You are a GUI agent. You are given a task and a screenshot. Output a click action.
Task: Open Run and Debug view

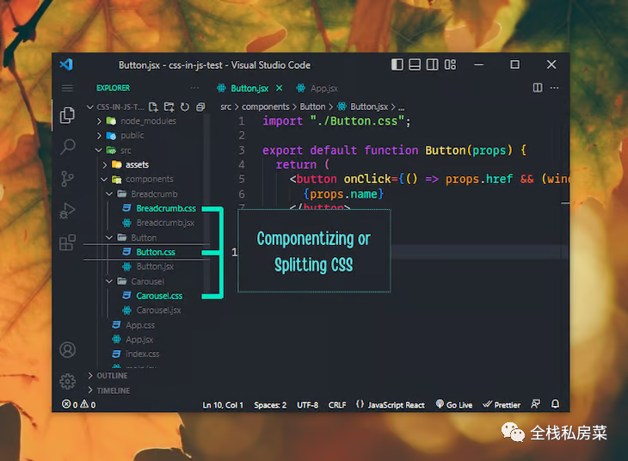67,211
